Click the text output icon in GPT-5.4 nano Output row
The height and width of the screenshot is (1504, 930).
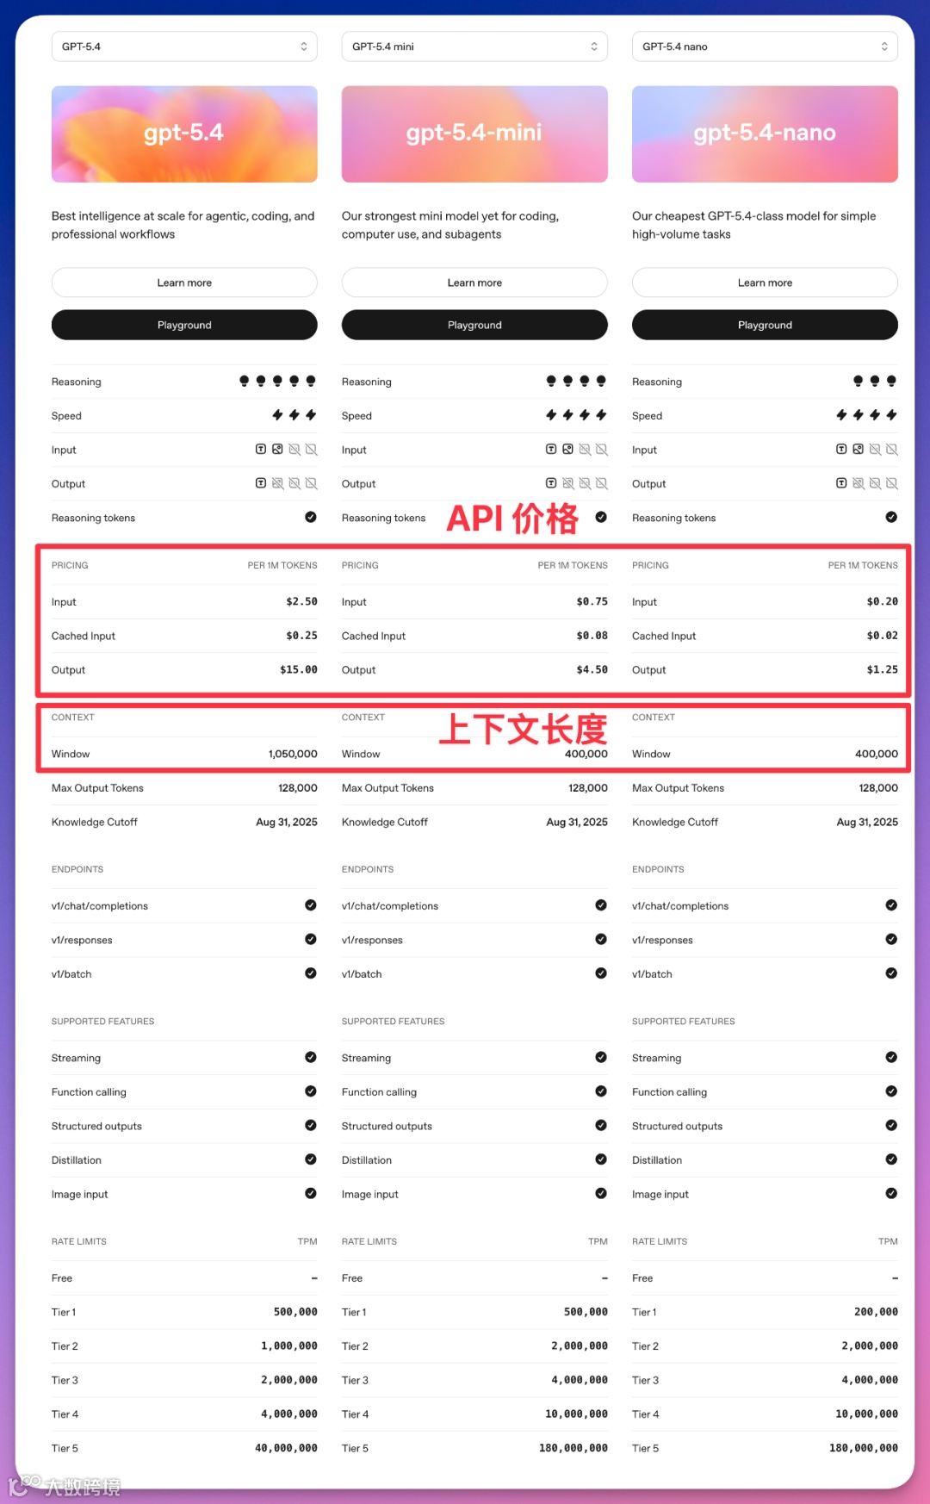coord(841,483)
